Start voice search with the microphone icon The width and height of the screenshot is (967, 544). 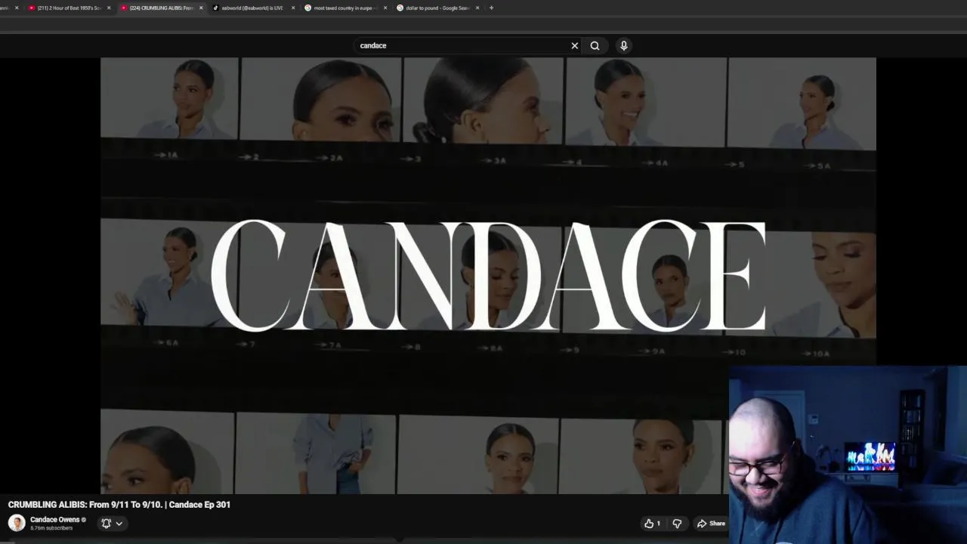(x=624, y=45)
